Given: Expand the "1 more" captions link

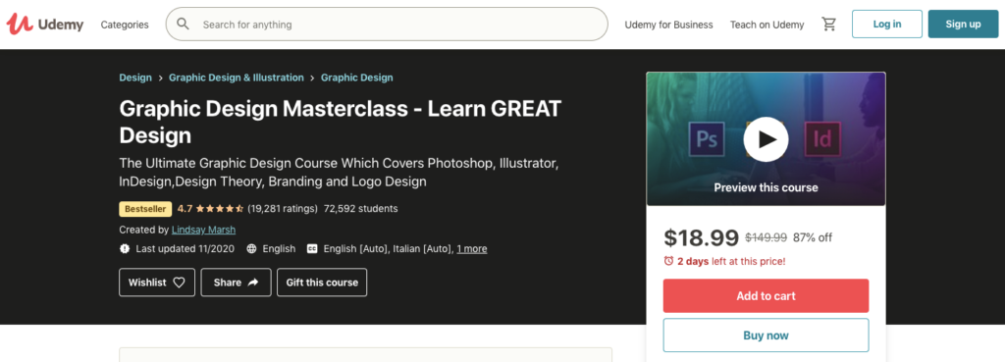Looking at the screenshot, I should [x=472, y=248].
